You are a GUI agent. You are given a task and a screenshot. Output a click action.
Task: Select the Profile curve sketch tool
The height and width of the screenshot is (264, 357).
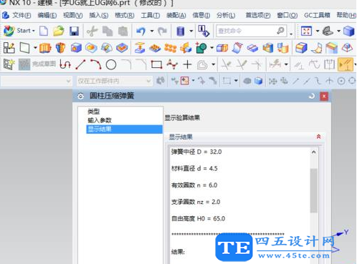65,64
